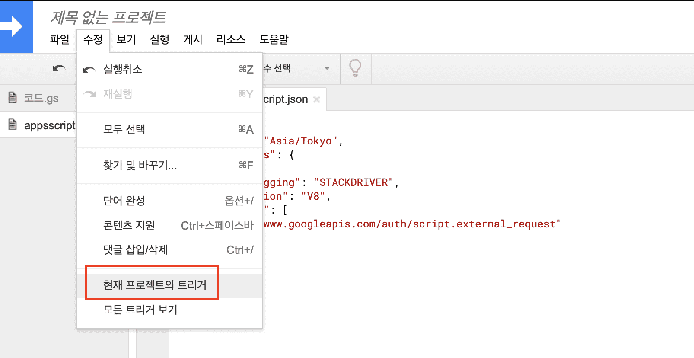Open the function select dropdown arrow
This screenshot has height=358, width=694.
pos(327,69)
